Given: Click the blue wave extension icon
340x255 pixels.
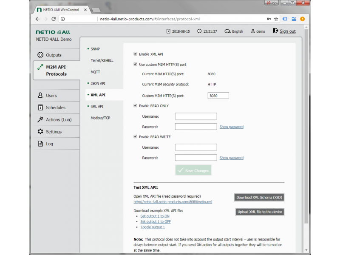Looking at the screenshot, I should (294, 19).
